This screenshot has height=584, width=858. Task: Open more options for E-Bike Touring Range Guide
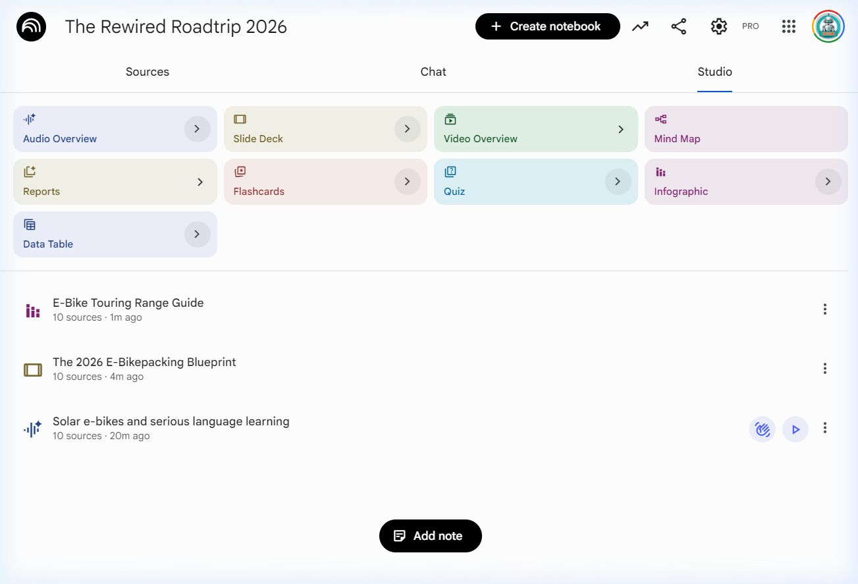824,309
